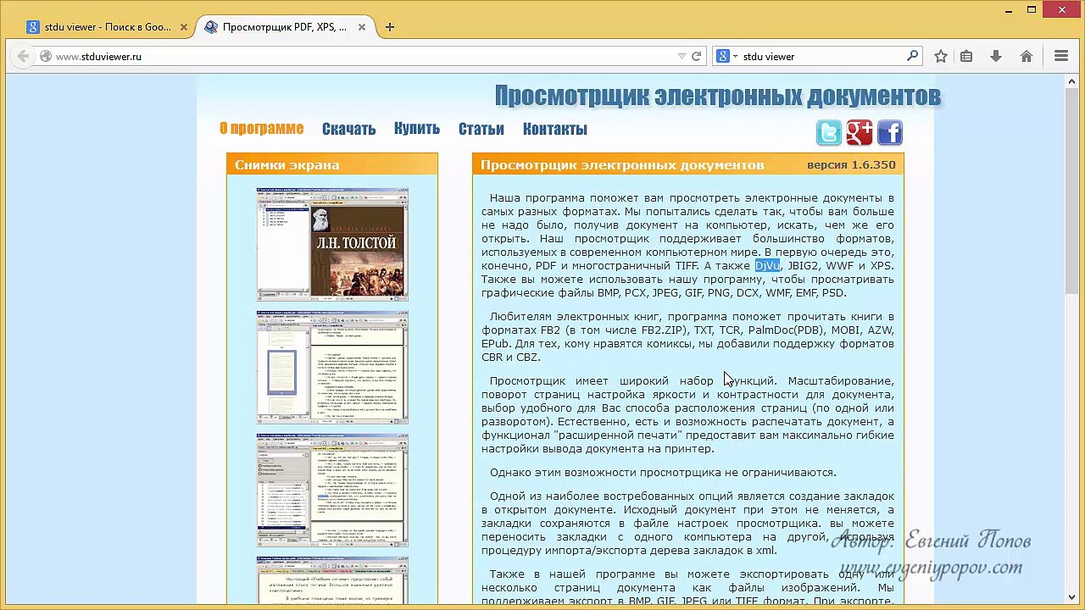The image size is (1085, 610).
Task: Open the Купить menu item
Action: point(417,129)
